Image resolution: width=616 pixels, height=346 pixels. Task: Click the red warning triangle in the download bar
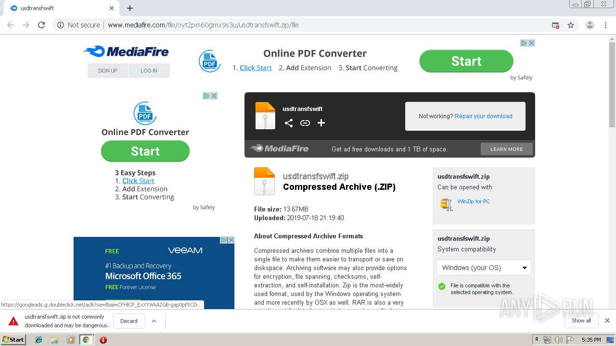[x=13, y=321]
